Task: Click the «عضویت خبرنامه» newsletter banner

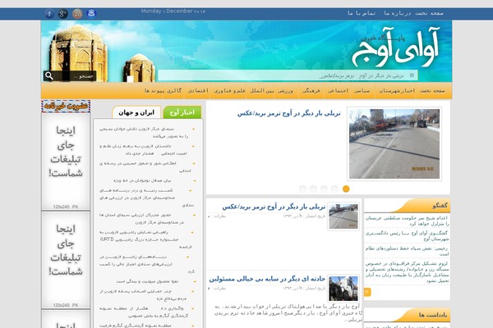Action: 66,106
